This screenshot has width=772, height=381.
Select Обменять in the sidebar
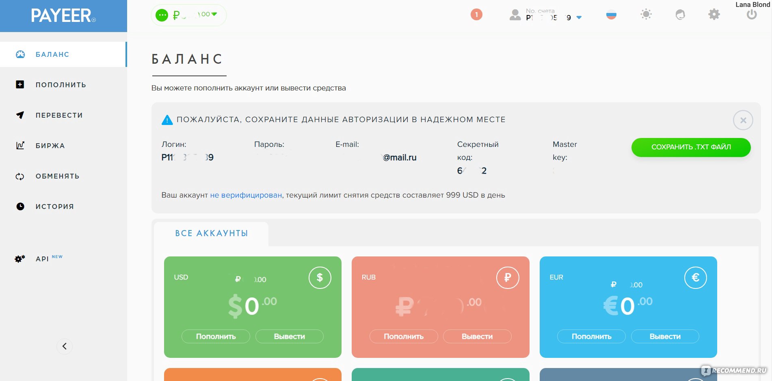point(58,176)
